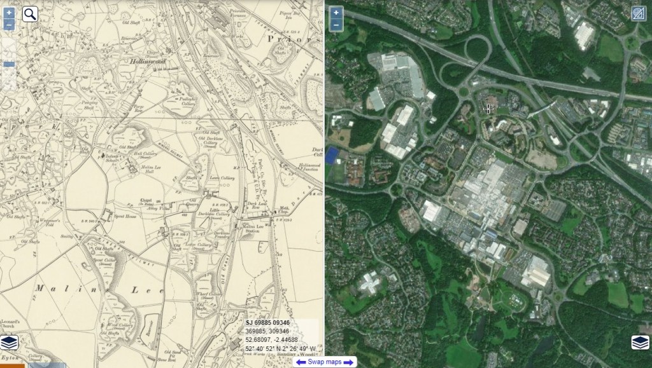Zoom out on the historic map
Viewport: 652px width, 368px height.
point(9,25)
